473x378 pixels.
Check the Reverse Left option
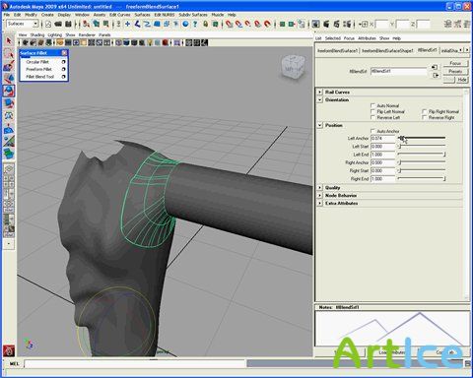(372, 117)
